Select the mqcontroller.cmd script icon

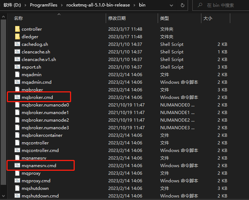click(x=17, y=150)
